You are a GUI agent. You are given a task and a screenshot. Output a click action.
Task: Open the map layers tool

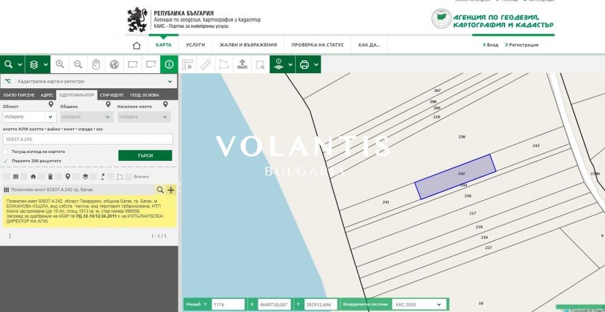point(34,65)
